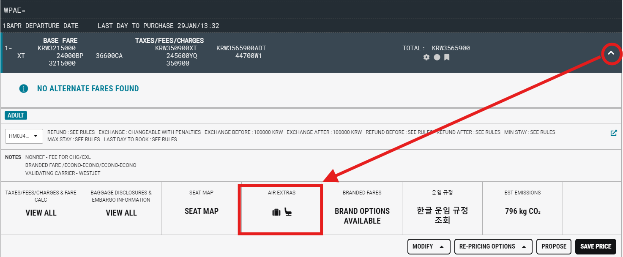Open the HM0J4 fare basis dropdown

24,136
